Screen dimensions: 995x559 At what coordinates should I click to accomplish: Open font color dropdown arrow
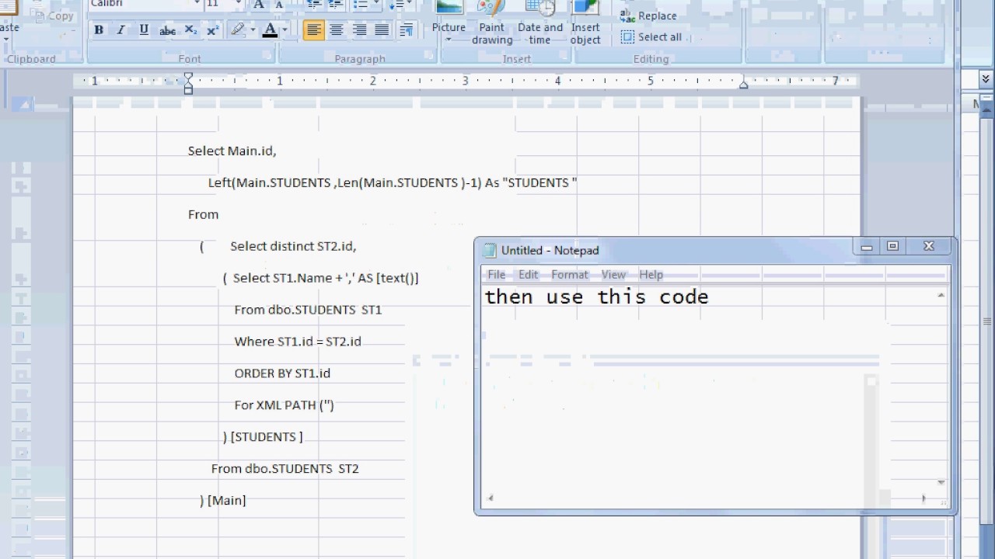(x=285, y=30)
